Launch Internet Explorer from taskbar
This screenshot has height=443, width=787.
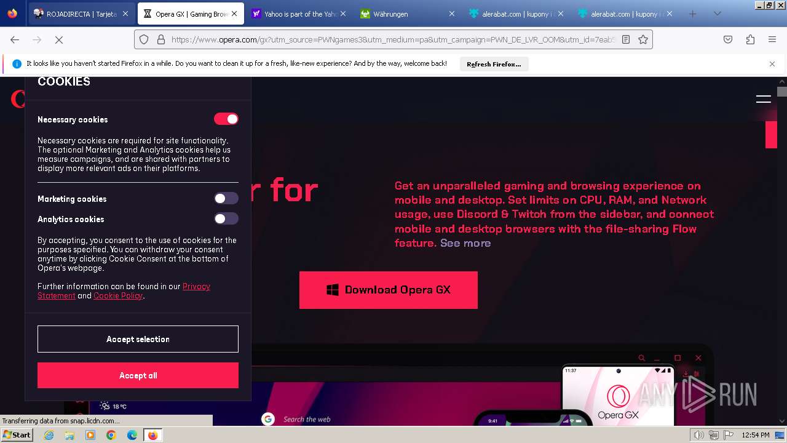(x=49, y=435)
